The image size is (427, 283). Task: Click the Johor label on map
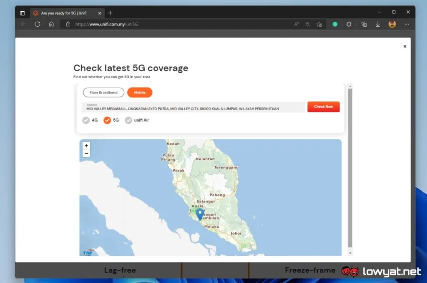(236, 233)
